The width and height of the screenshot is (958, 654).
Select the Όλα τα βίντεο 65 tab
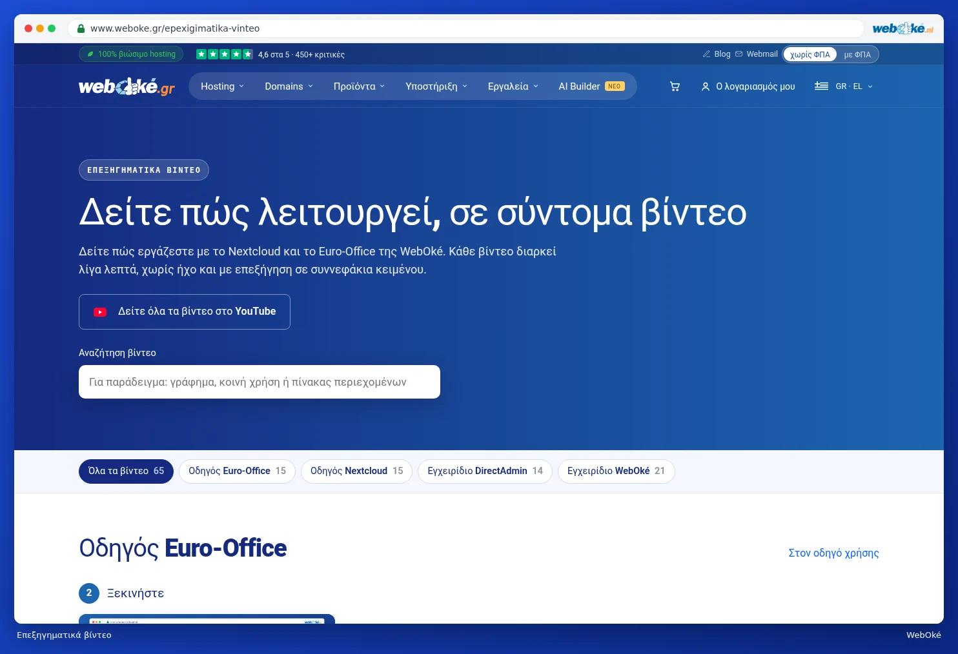pos(126,471)
